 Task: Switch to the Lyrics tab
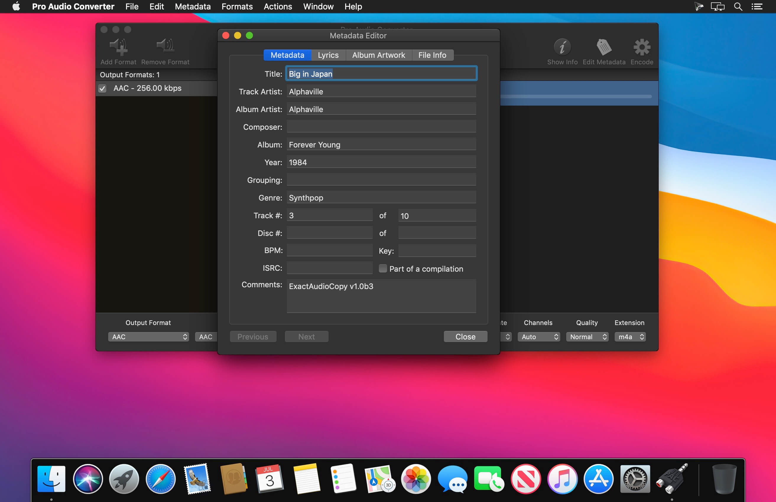pos(327,54)
